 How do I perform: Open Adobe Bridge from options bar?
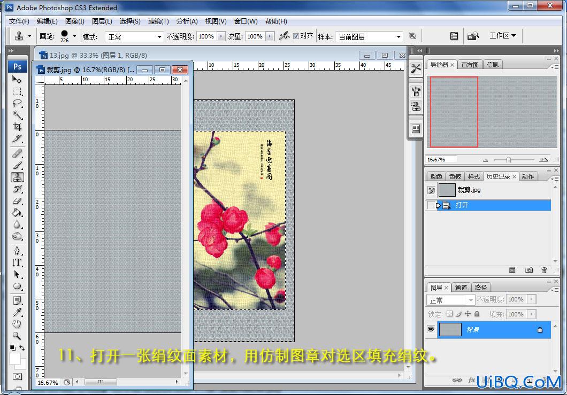click(473, 36)
